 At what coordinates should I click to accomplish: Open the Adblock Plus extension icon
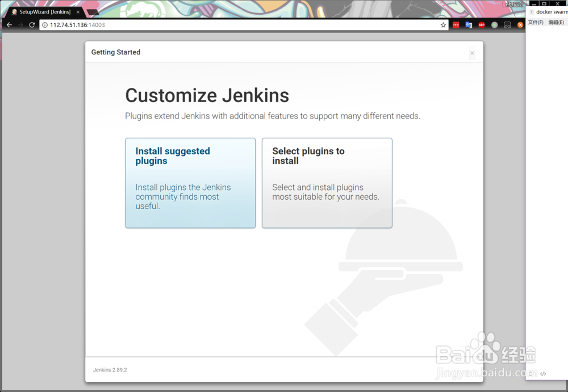point(481,24)
